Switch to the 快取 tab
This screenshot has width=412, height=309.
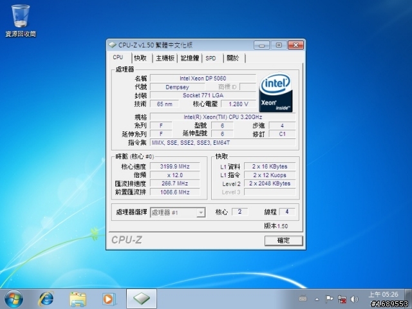[x=140, y=58]
